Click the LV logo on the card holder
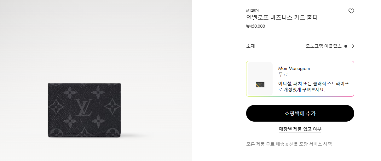Viewport: 381px width, 161px height. 84,107
